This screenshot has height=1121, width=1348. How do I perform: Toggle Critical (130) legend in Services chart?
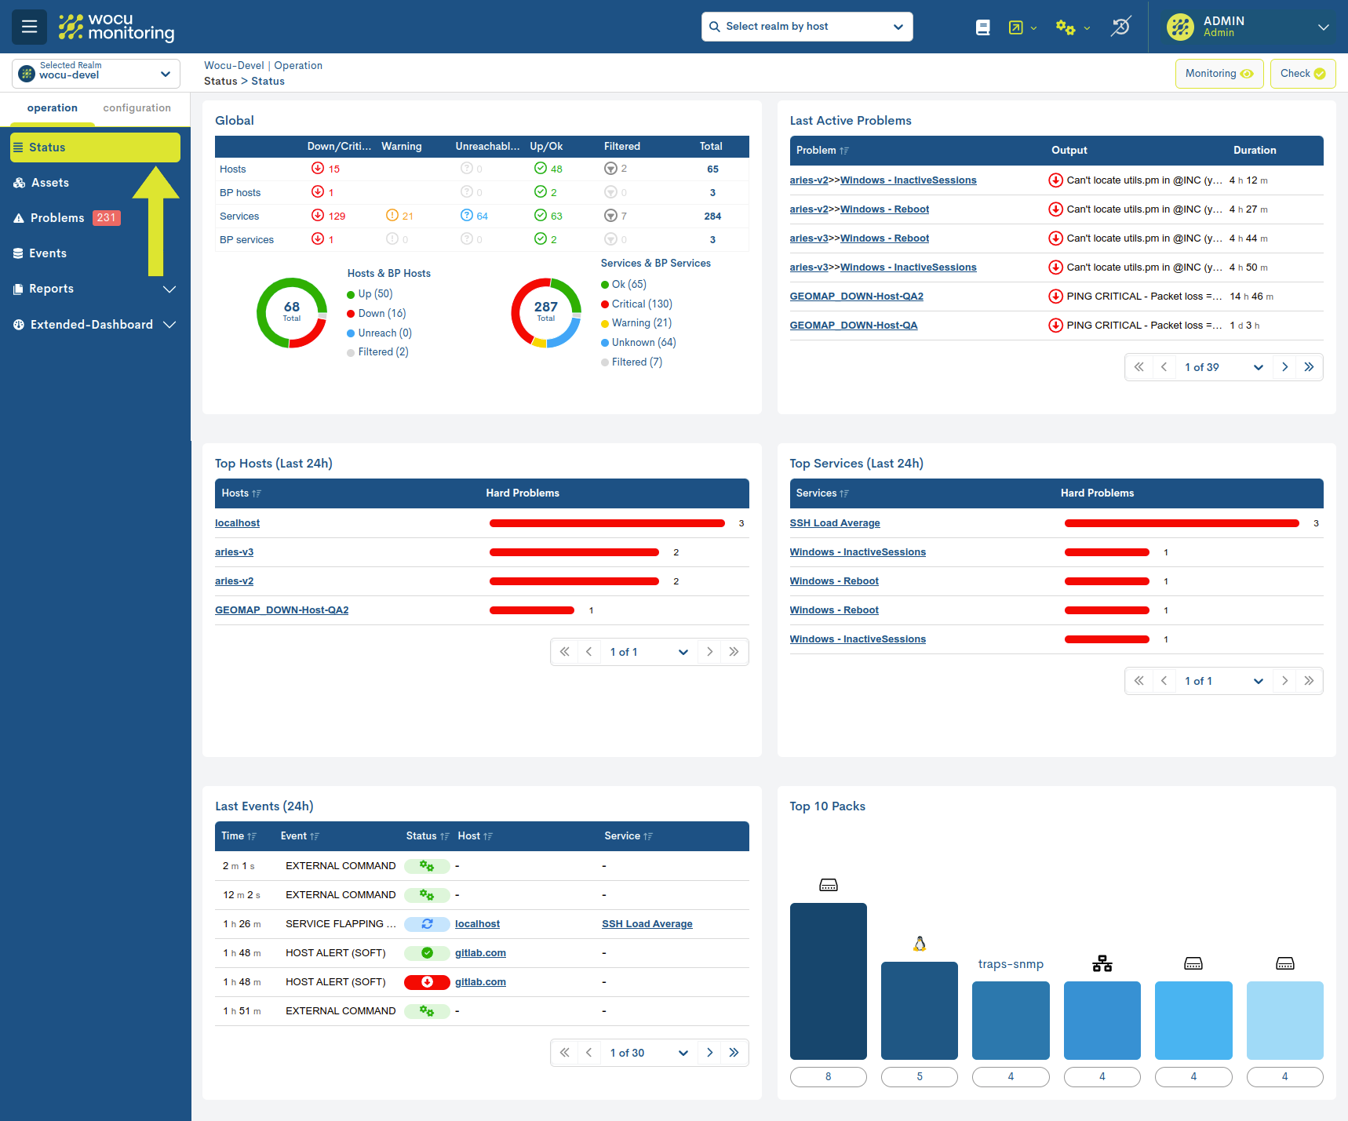(636, 304)
